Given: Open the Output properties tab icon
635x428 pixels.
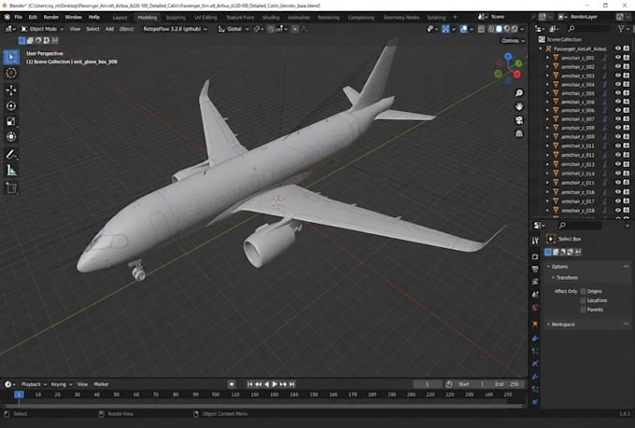Looking at the screenshot, I should (535, 269).
